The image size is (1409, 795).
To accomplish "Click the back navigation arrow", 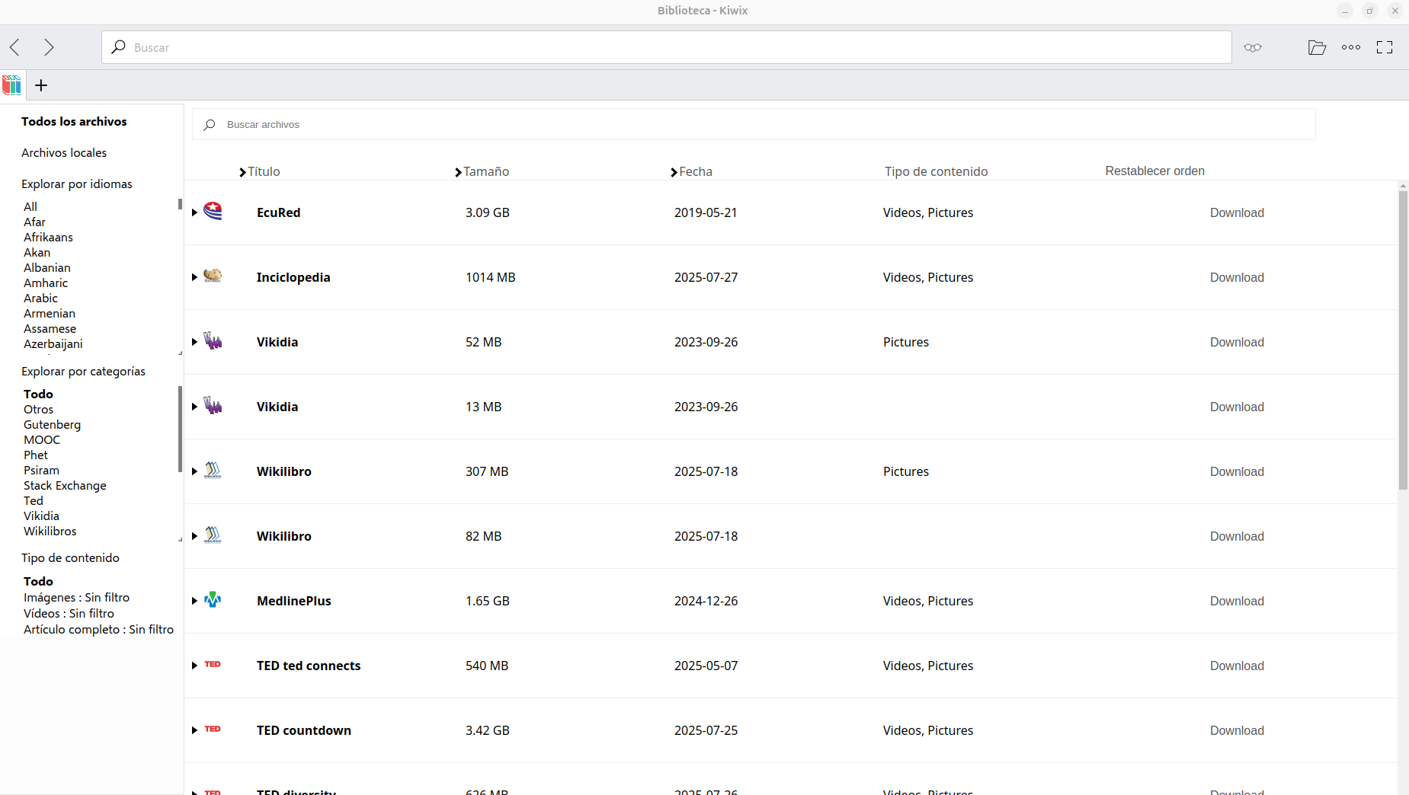I will (15, 47).
